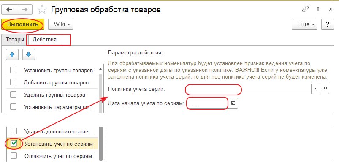Select the Установить учет по сериям row text

click(58, 144)
